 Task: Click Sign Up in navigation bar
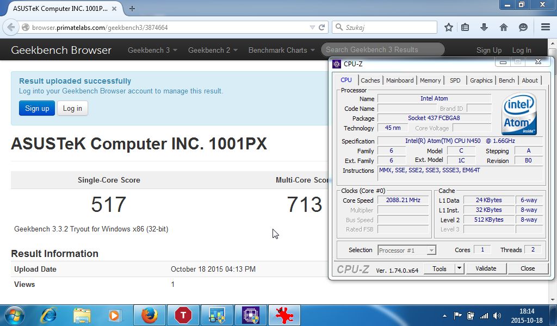pyautogui.click(x=489, y=51)
